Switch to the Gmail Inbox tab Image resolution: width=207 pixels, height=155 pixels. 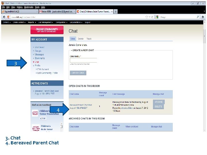57,11
